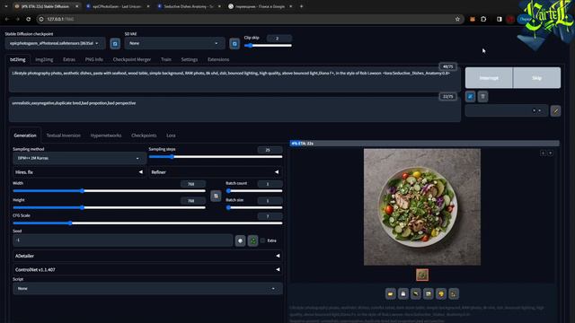
Task: Select the Lora tab
Action: pyautogui.click(x=171, y=135)
